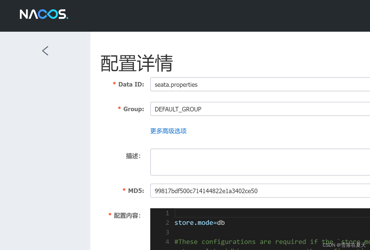Click the 描述 label
This screenshot has height=250, width=370.
tap(133, 156)
